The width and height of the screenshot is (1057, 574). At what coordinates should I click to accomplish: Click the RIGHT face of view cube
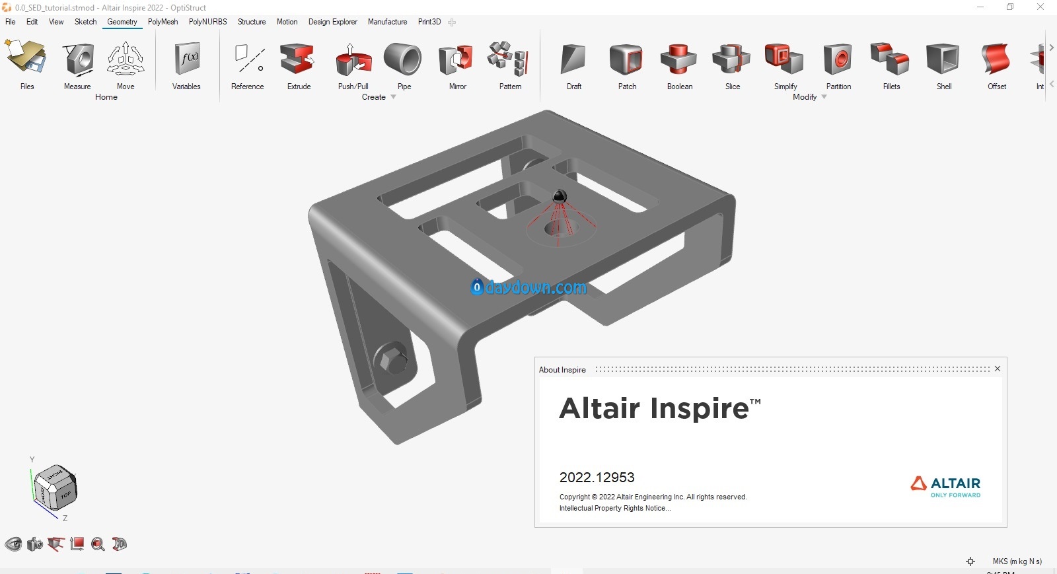[x=54, y=475]
